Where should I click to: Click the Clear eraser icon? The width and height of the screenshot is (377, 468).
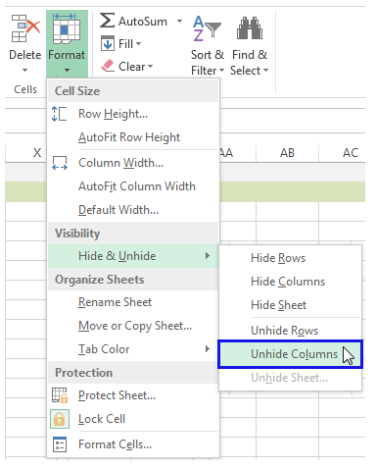tap(108, 66)
